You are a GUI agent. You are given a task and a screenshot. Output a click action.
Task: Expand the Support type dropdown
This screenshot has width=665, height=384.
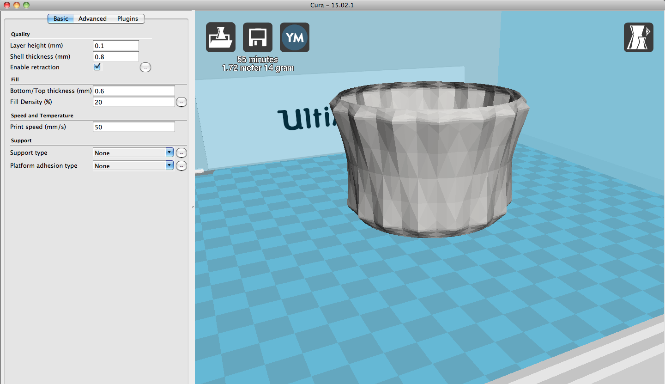(133, 153)
